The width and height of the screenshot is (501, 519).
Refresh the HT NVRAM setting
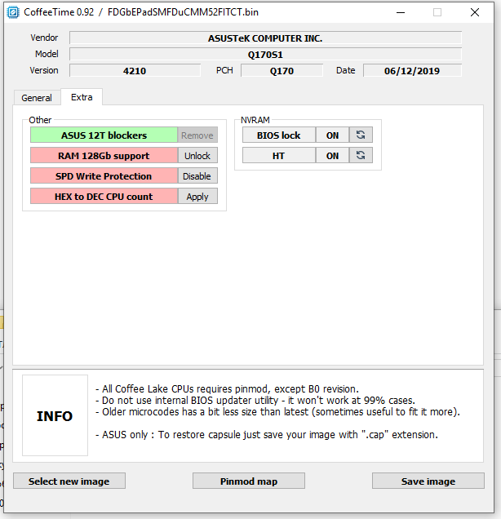tap(361, 156)
